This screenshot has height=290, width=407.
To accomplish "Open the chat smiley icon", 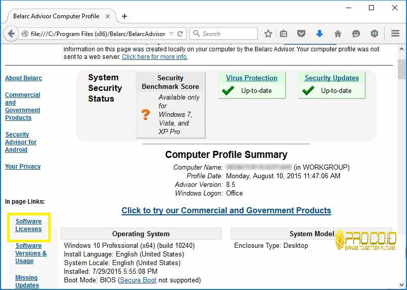I will click(x=356, y=34).
